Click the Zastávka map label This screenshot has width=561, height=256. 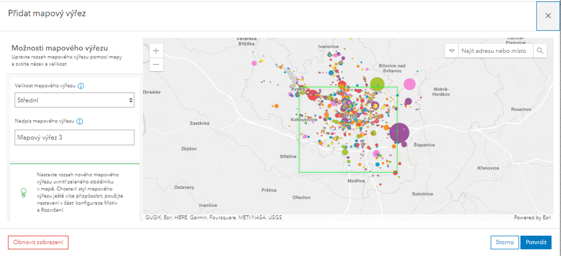(x=200, y=123)
